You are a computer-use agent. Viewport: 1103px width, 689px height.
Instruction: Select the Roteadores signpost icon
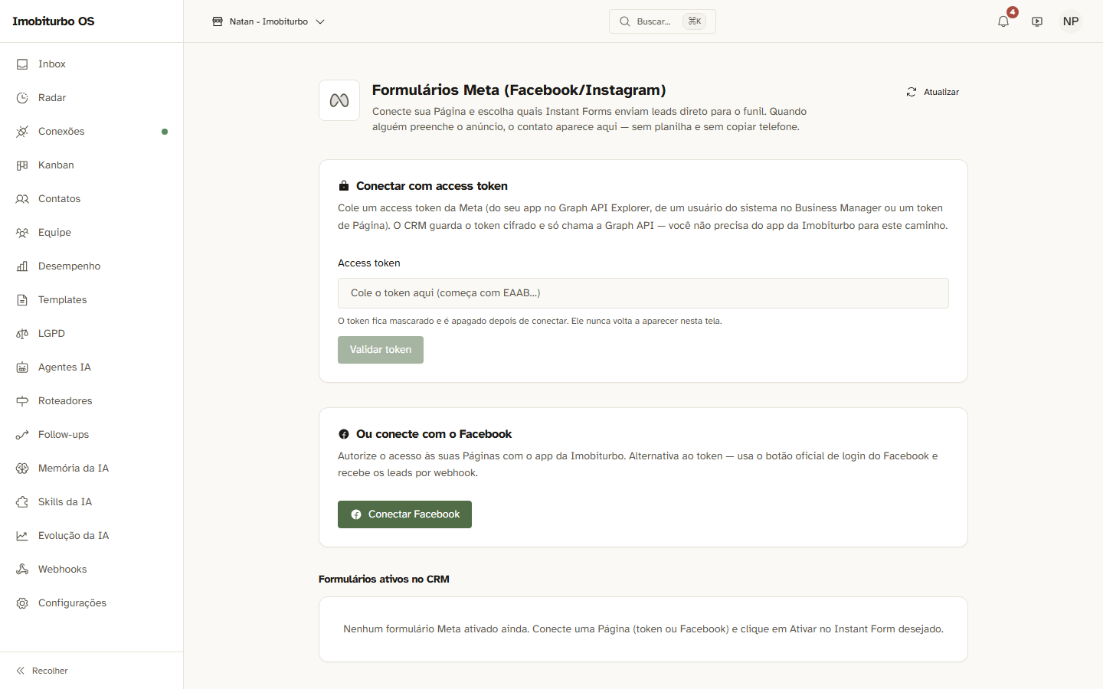[x=22, y=401]
